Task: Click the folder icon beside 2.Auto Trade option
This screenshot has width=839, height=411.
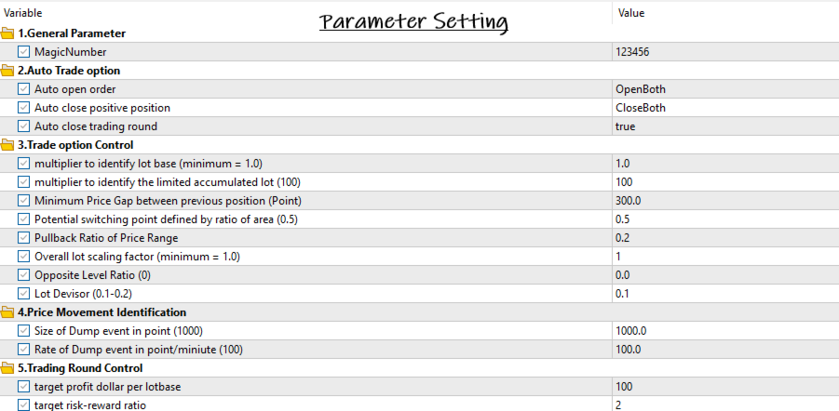Action: [7, 71]
